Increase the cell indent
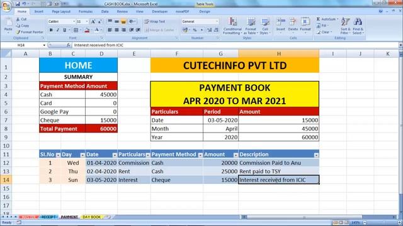This screenshot has width=403, height=226. click(x=138, y=30)
